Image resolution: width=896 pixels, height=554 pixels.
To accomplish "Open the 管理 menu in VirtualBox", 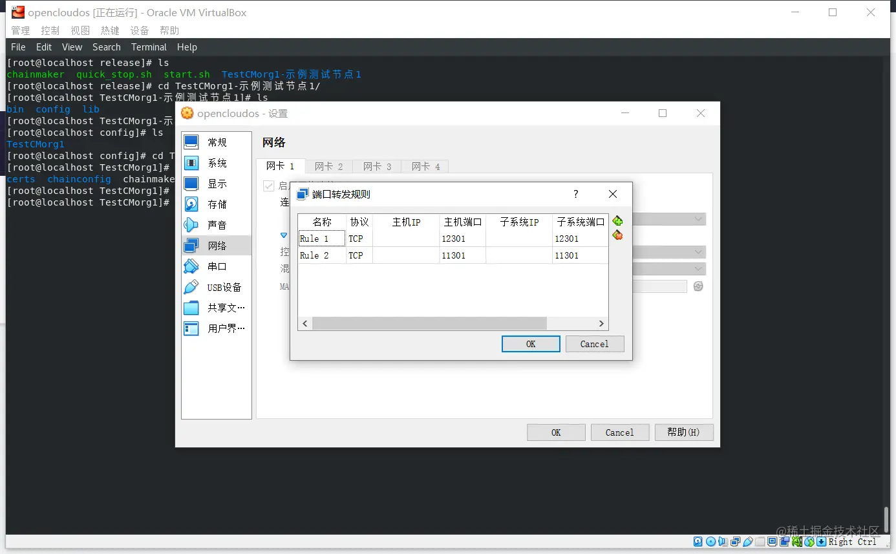I will 21,30.
